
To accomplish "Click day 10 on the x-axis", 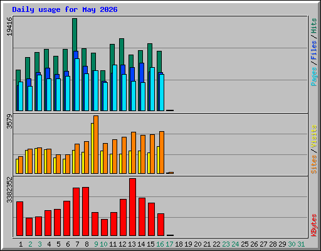I will point(103,244).
